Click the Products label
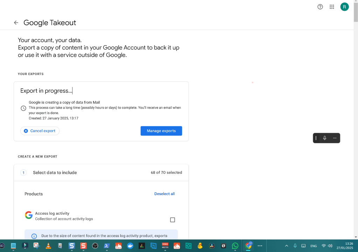The width and height of the screenshot is (358, 252). [34, 194]
